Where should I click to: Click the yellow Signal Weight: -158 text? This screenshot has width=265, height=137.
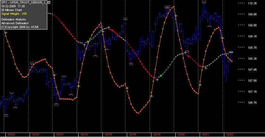[x=14, y=14]
